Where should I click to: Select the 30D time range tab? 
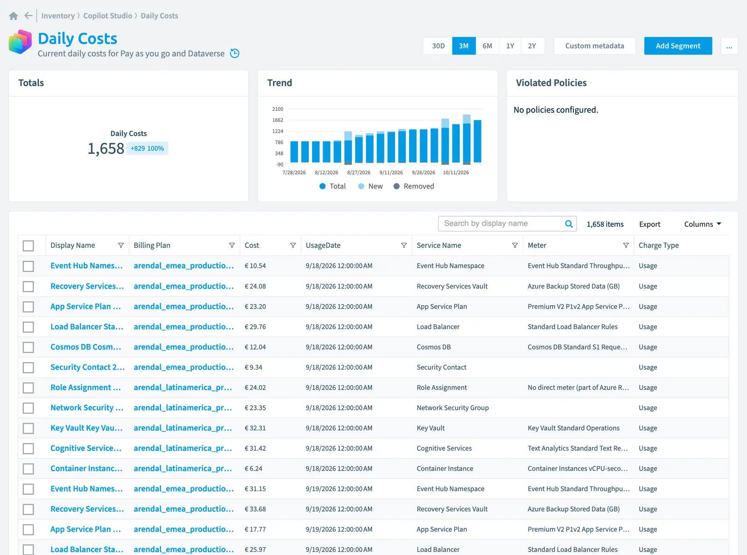438,46
